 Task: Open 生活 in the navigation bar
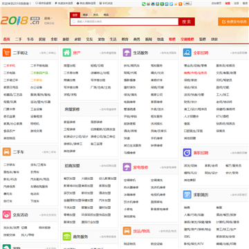point(113,39)
